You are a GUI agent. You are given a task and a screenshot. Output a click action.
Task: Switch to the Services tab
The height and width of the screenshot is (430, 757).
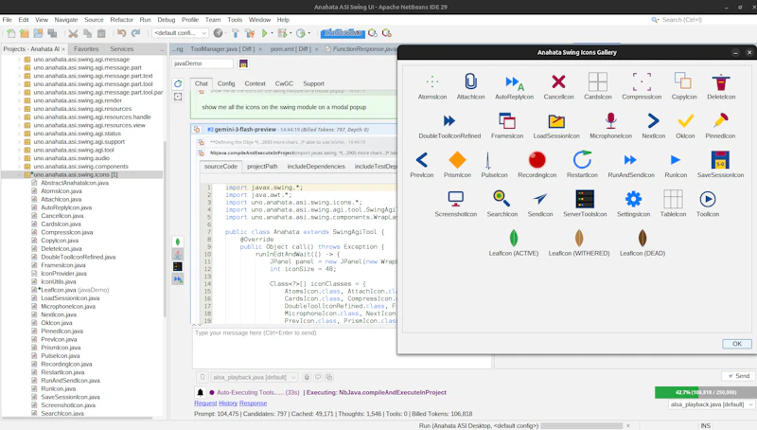[122, 49]
